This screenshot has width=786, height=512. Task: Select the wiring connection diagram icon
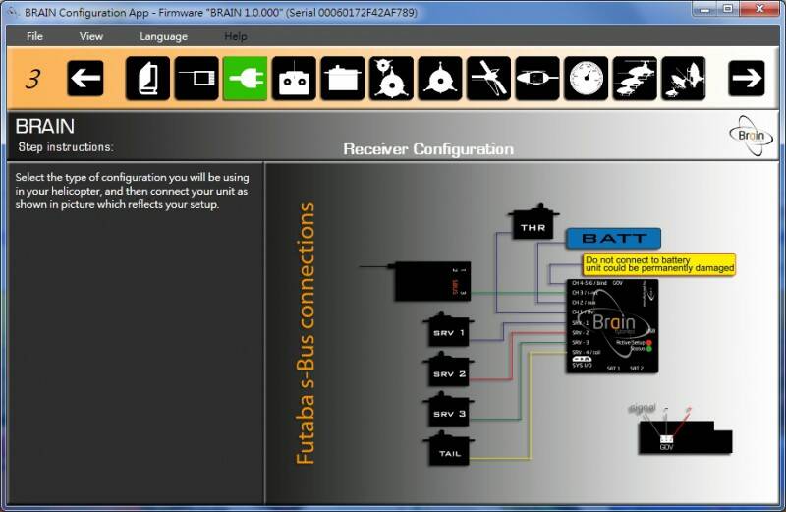pyautogui.click(x=196, y=79)
